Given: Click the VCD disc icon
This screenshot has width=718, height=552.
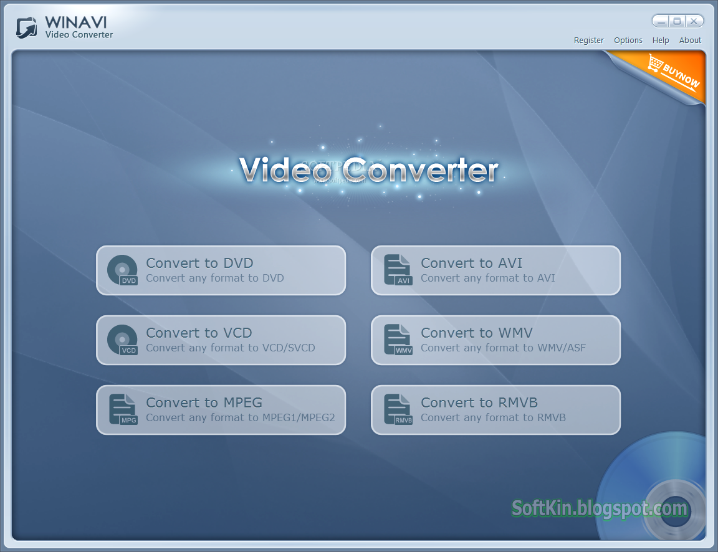Looking at the screenshot, I should point(122,340).
